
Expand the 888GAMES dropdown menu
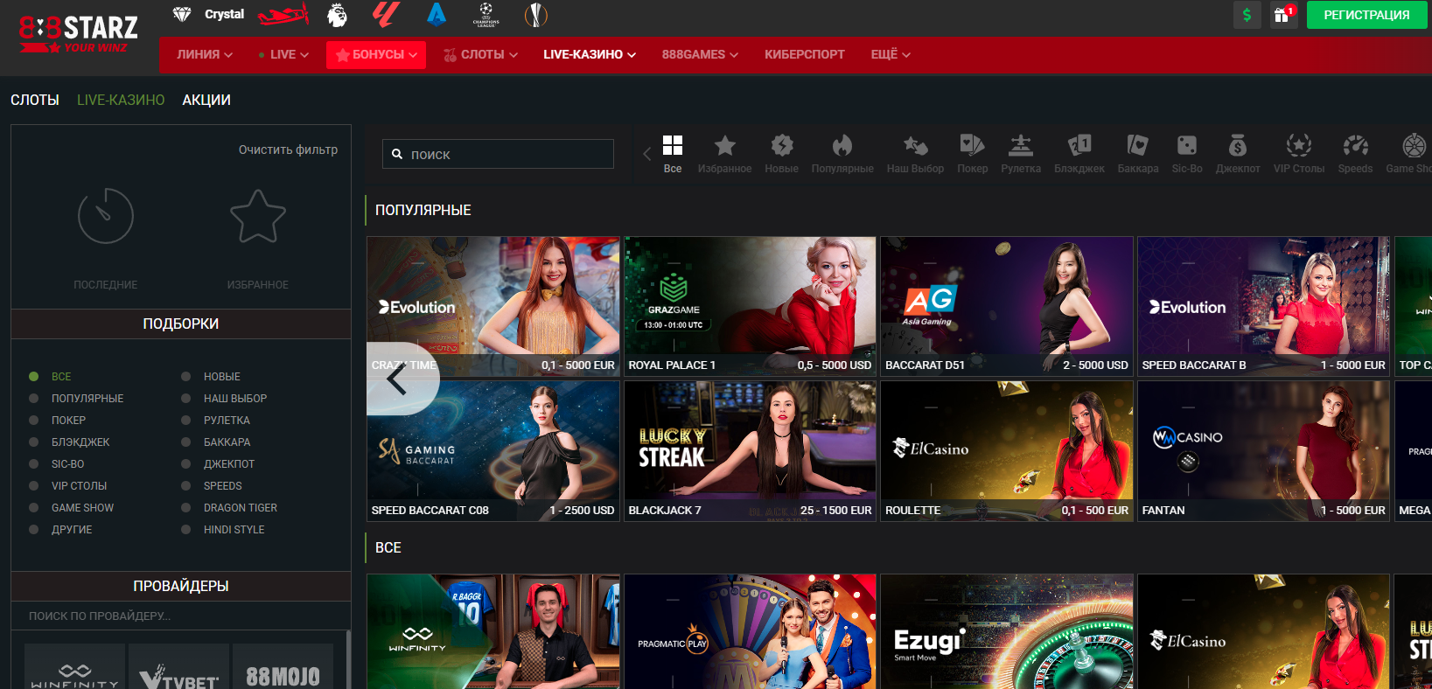[x=700, y=54]
